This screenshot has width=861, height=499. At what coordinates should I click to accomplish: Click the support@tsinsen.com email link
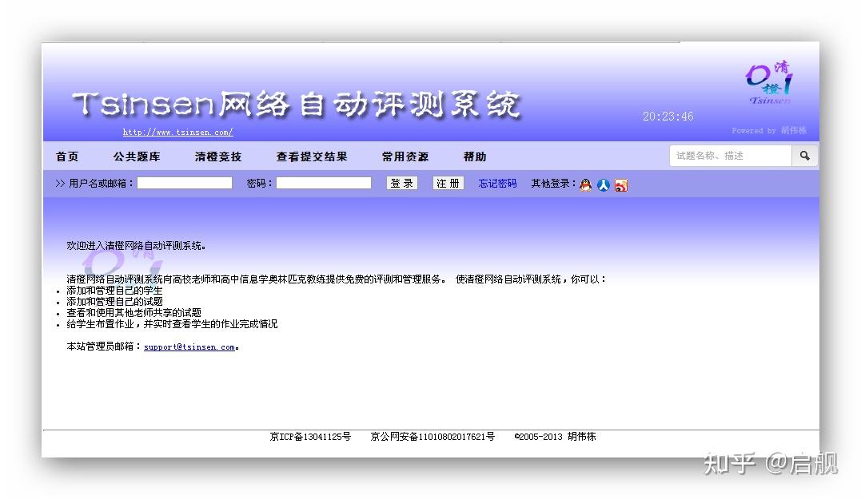pos(189,347)
